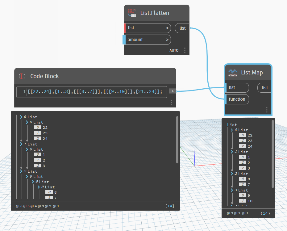Select the List.Flatten node title
Screen dimensions: 287x231
155,13
